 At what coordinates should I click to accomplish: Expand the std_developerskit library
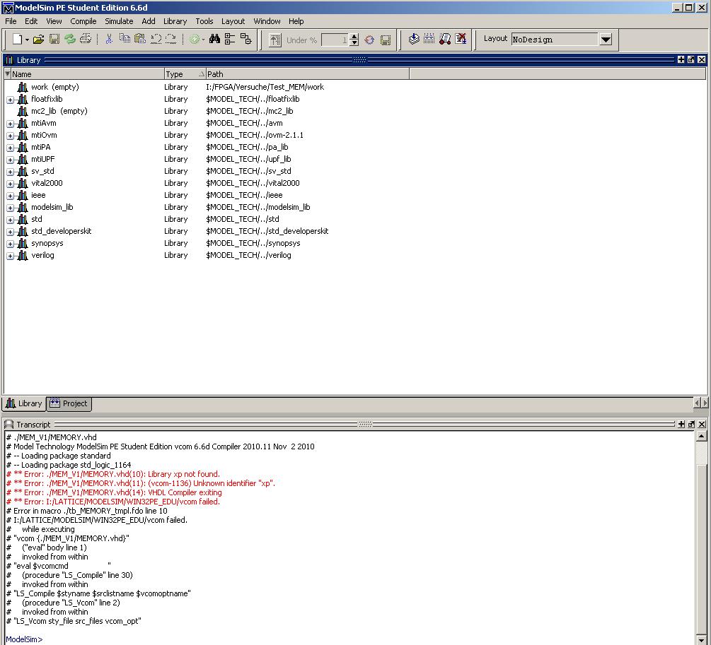[11, 232]
